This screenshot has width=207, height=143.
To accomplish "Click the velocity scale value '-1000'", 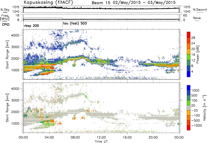I will tap(196, 125).
